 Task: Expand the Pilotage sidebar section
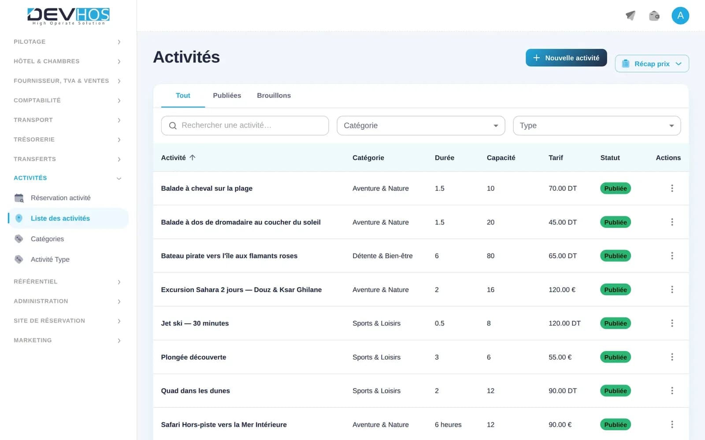(x=67, y=42)
